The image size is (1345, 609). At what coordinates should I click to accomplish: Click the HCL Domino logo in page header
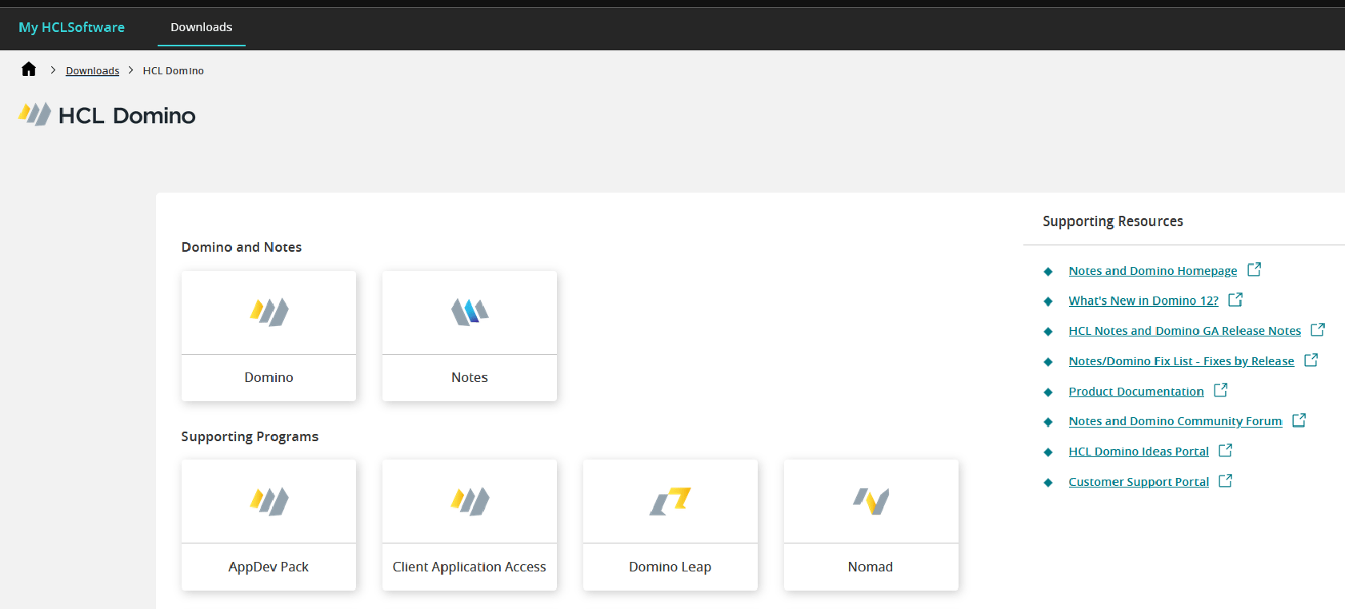(x=34, y=115)
